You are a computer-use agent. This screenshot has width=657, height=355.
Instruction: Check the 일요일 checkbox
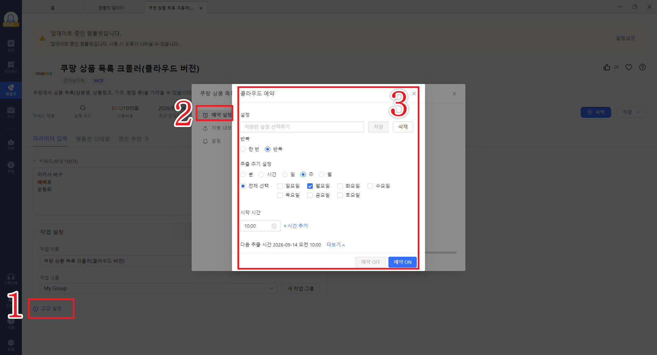tap(280, 186)
